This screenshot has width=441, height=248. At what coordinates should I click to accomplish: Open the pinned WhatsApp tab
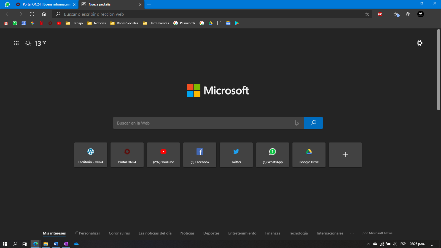pyautogui.click(x=7, y=4)
